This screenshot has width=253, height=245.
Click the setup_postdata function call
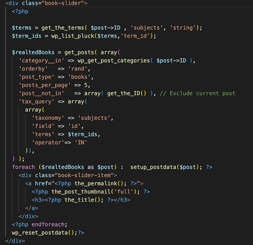point(153,167)
